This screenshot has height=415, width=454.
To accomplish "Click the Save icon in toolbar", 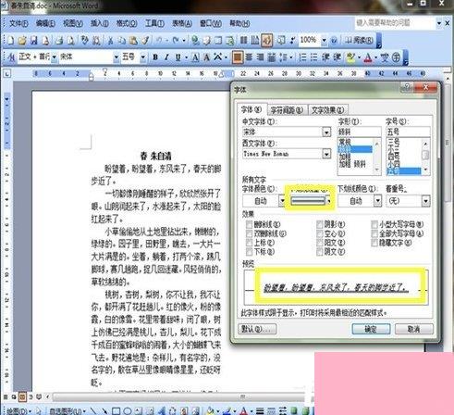I will (x=33, y=41).
